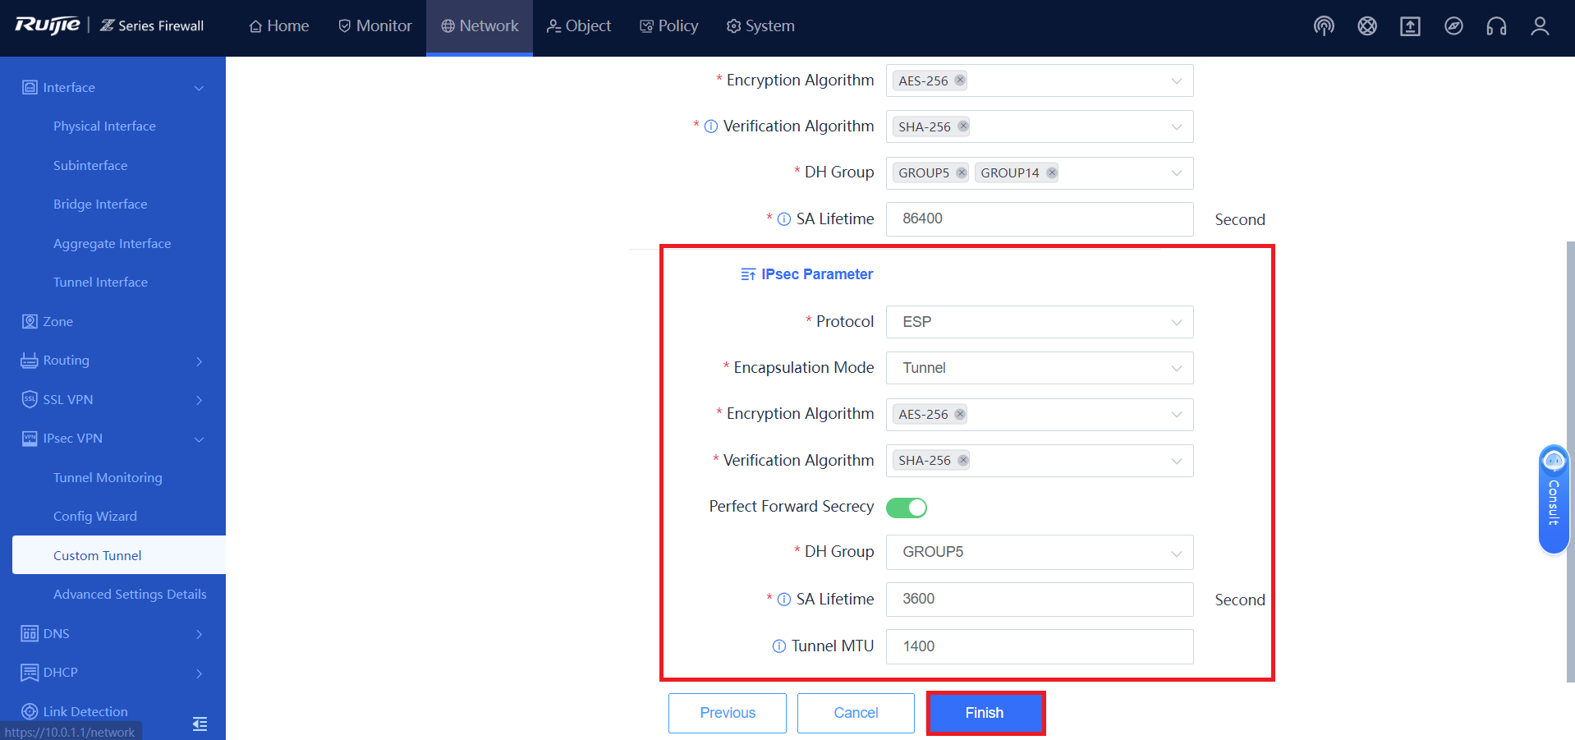
Task: Expand the SSL VPN sidebar section
Action: pyautogui.click(x=199, y=400)
